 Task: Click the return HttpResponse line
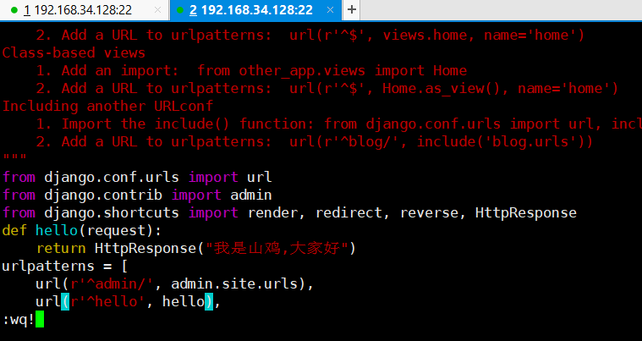pyautogui.click(x=195, y=248)
